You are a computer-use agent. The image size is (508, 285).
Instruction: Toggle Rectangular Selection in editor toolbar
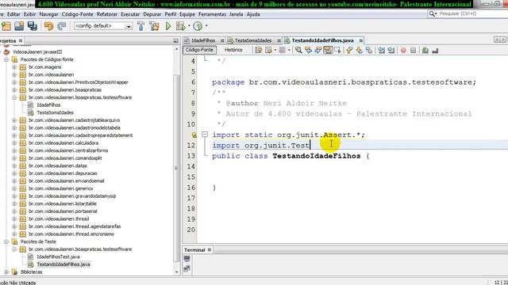(337, 50)
